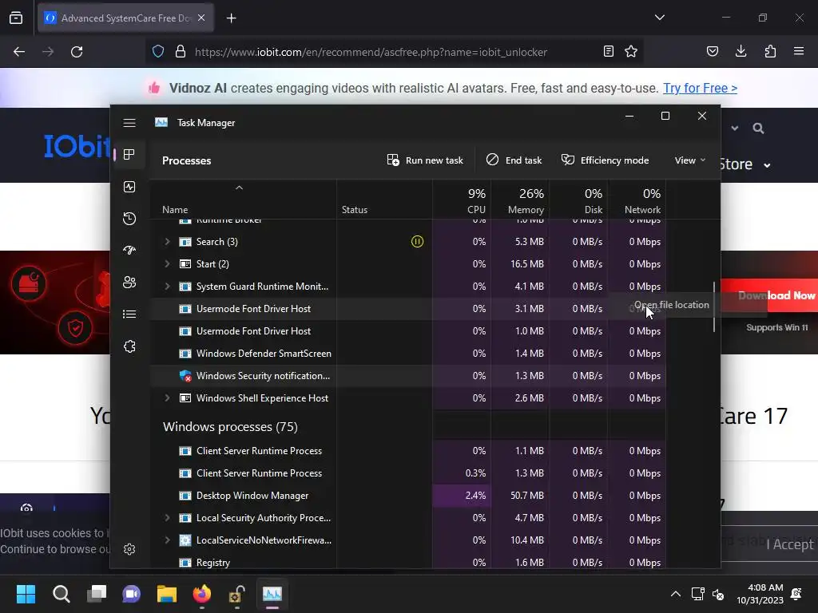Sort by Memory column header
Screen dimensions: 818x613
coord(520,200)
